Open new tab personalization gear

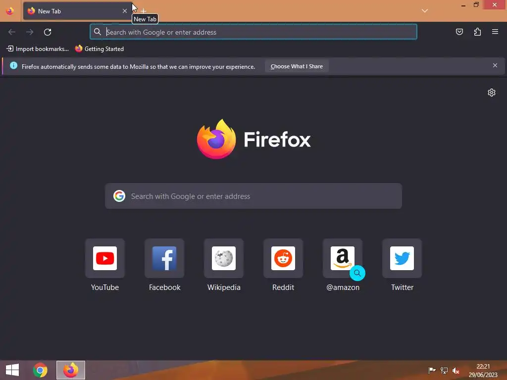point(492,93)
